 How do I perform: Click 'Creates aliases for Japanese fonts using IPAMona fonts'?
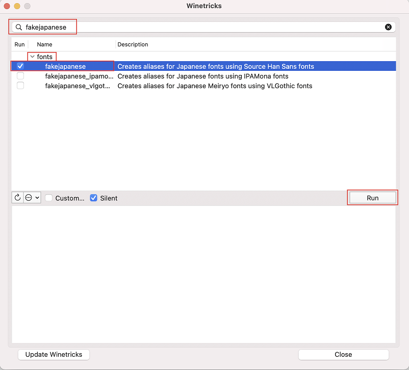203,76
